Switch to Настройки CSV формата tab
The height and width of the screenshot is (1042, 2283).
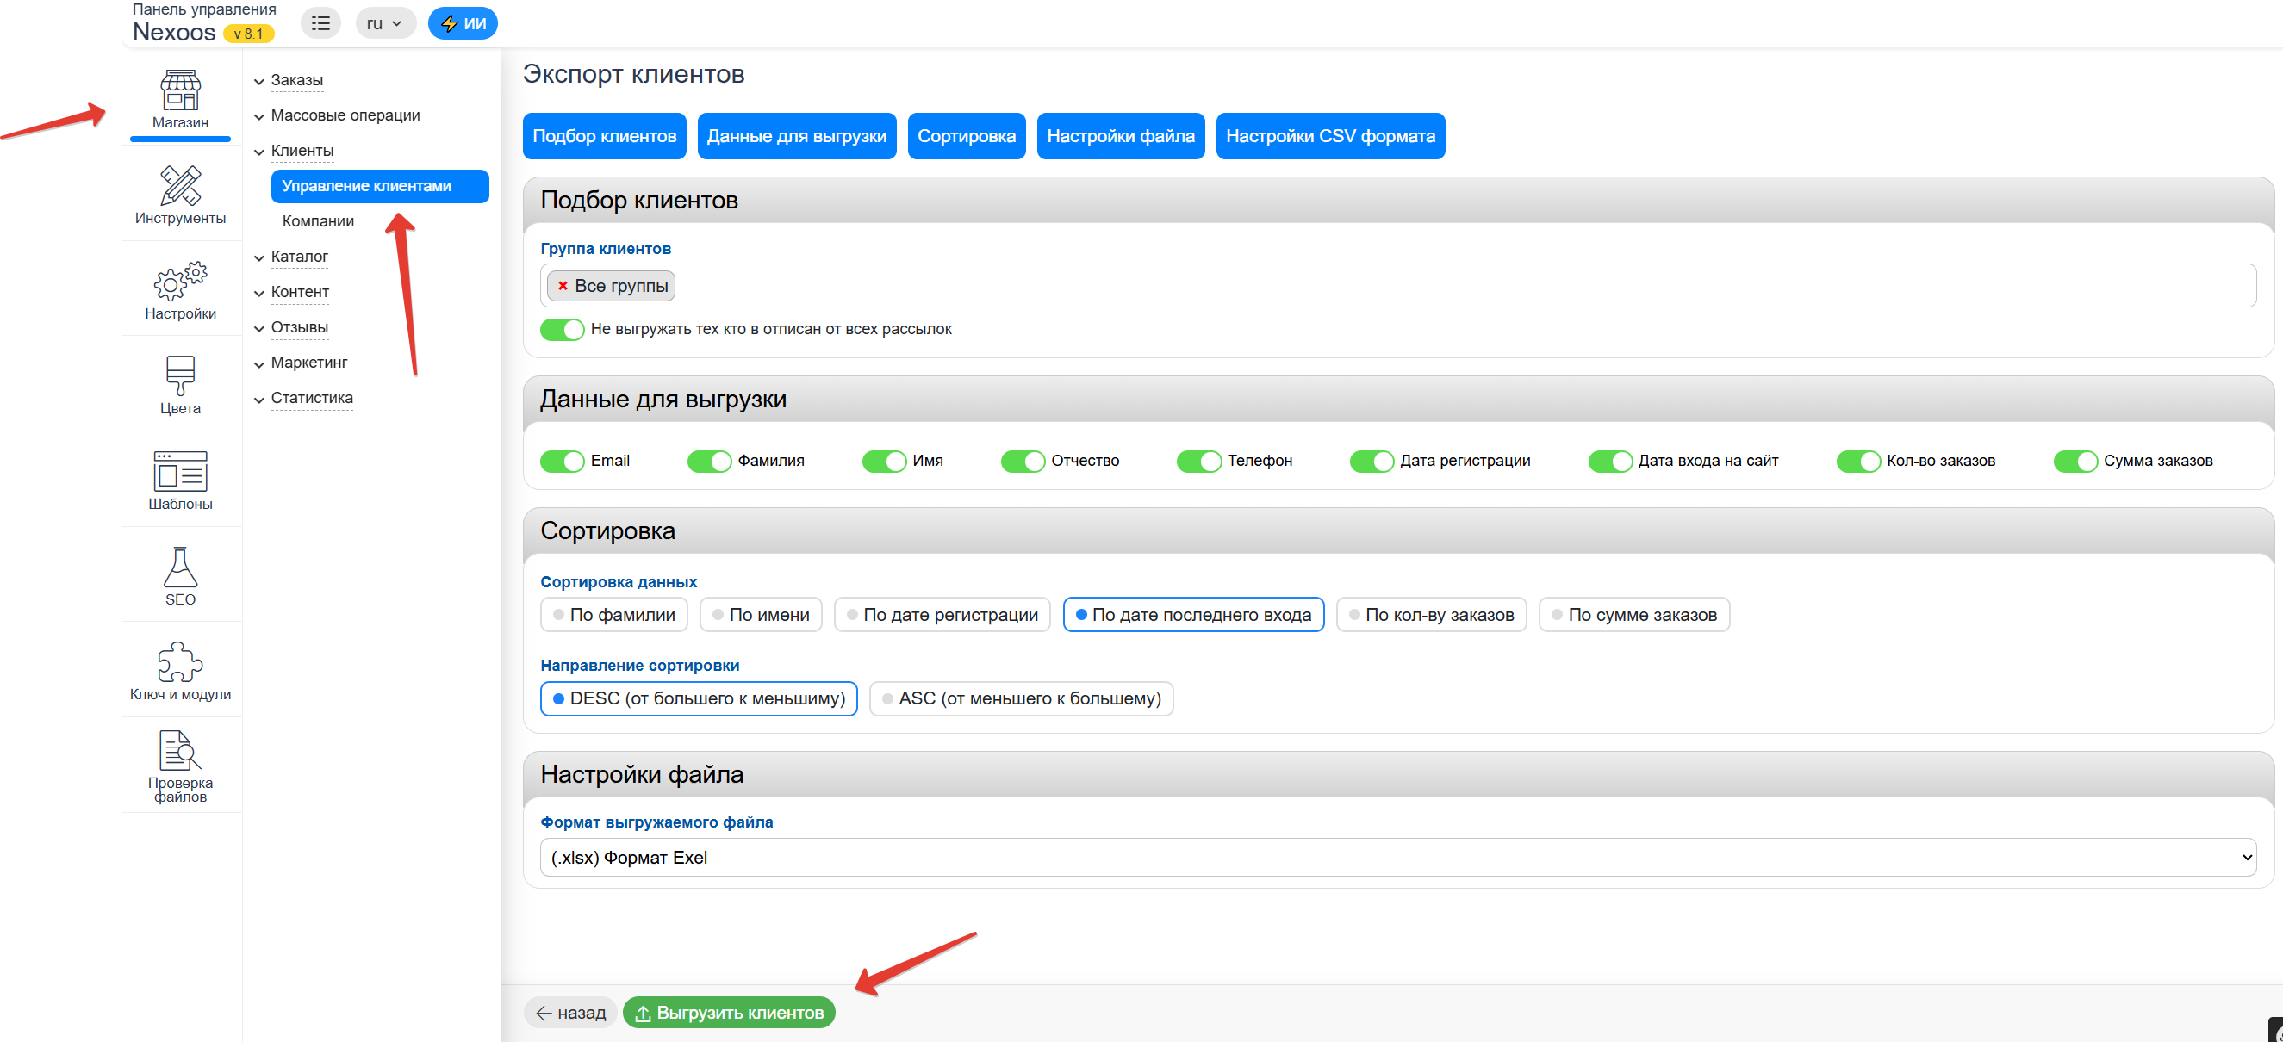pos(1329,136)
